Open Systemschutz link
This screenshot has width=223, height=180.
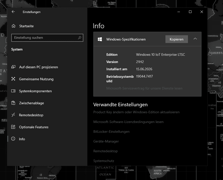tap(104, 161)
